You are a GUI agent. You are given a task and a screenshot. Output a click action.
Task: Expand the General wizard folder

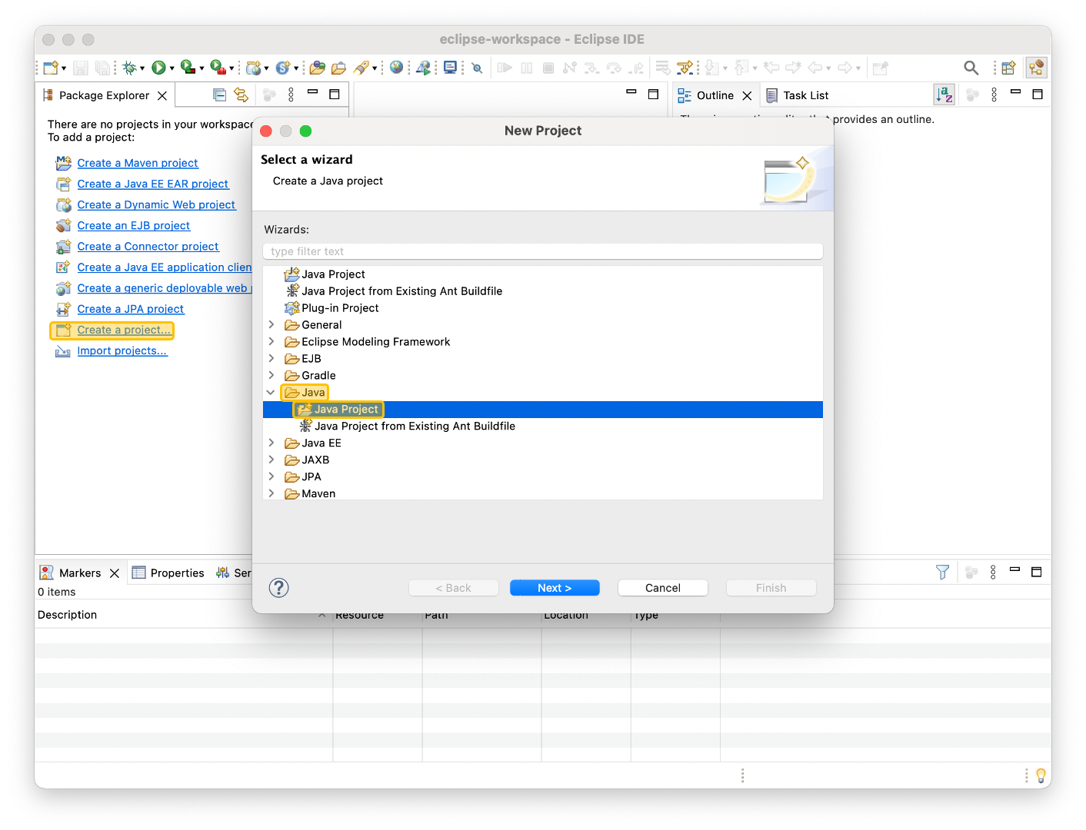(x=271, y=324)
